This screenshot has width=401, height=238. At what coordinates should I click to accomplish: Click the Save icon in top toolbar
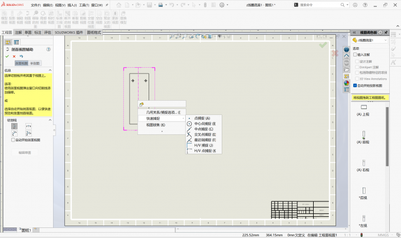[149, 5]
